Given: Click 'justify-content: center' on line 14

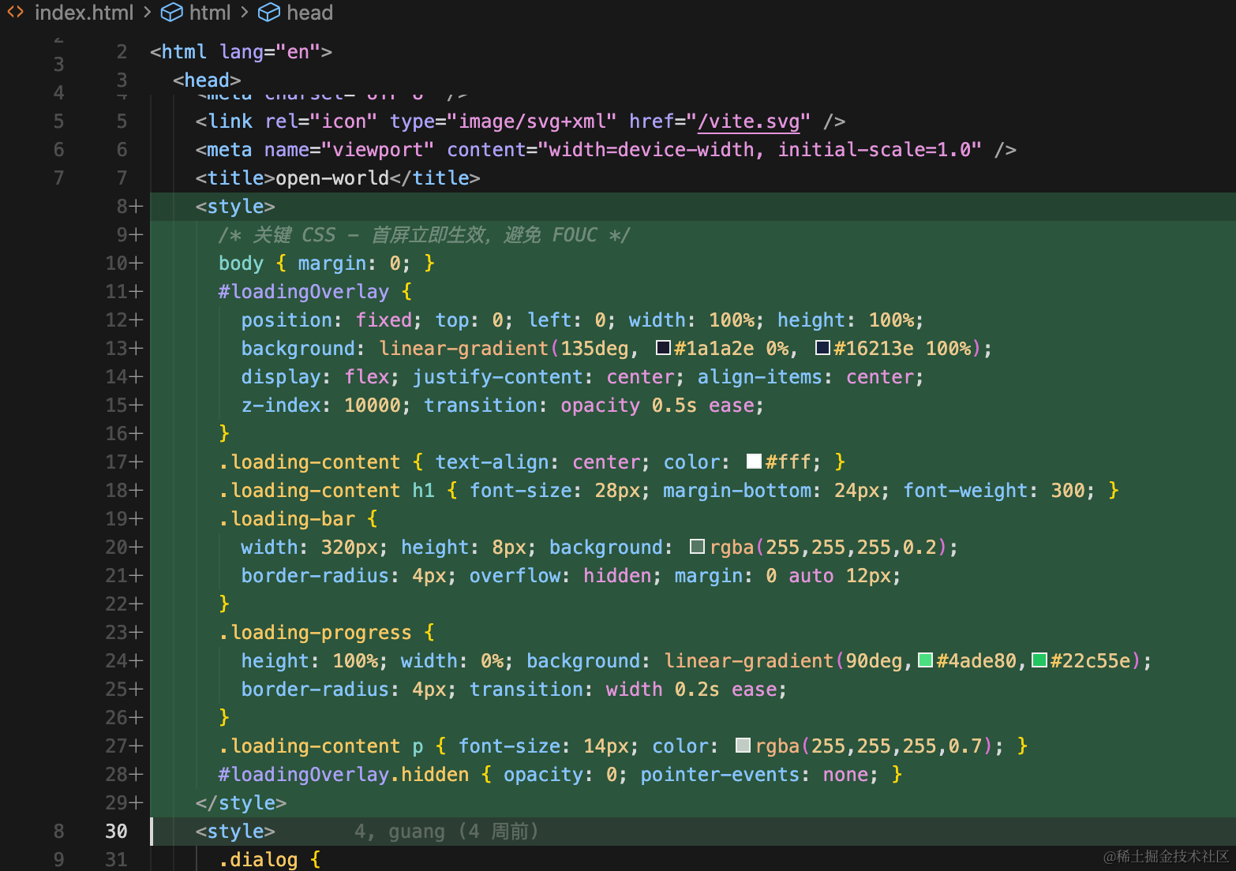Looking at the screenshot, I should [x=544, y=377].
